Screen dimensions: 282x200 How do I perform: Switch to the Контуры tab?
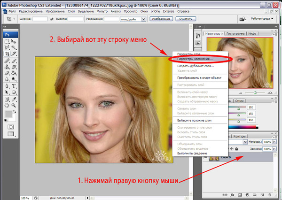239,136
